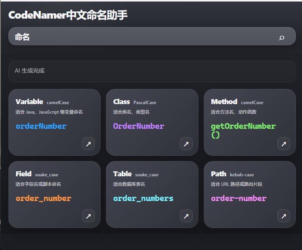Image resolution: width=302 pixels, height=250 pixels.
Task: Select the blue orderNumber variable name
Action: [41, 126]
